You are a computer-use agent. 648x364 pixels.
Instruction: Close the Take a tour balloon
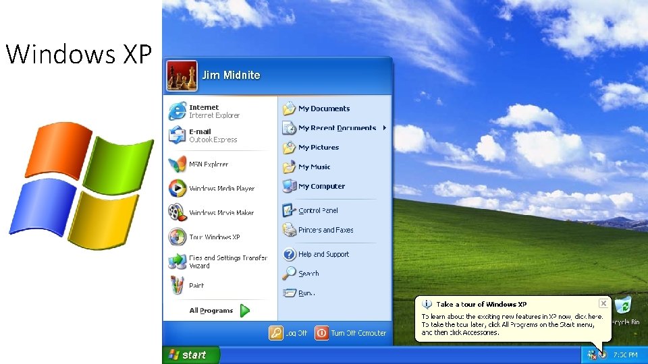[603, 303]
